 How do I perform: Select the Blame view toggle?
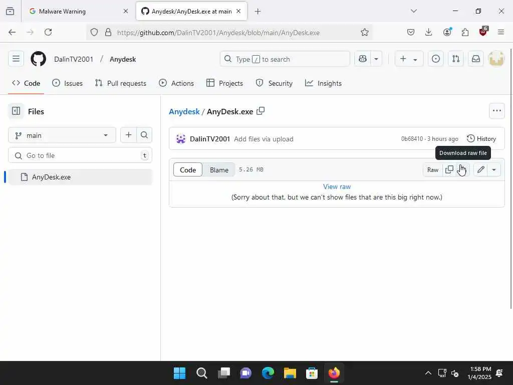click(219, 169)
